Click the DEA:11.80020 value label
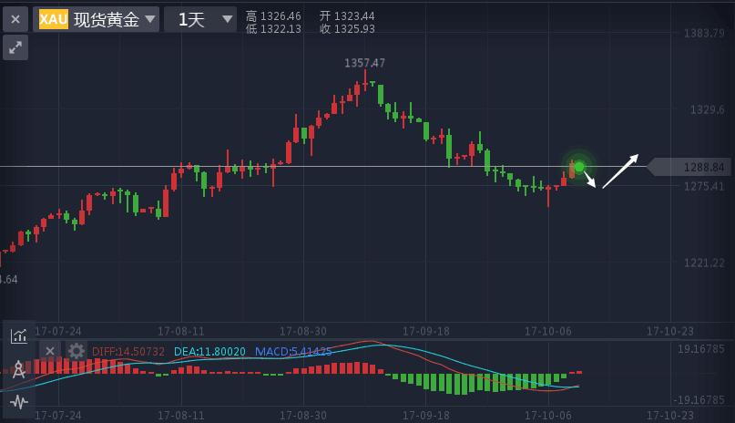 pos(209,352)
